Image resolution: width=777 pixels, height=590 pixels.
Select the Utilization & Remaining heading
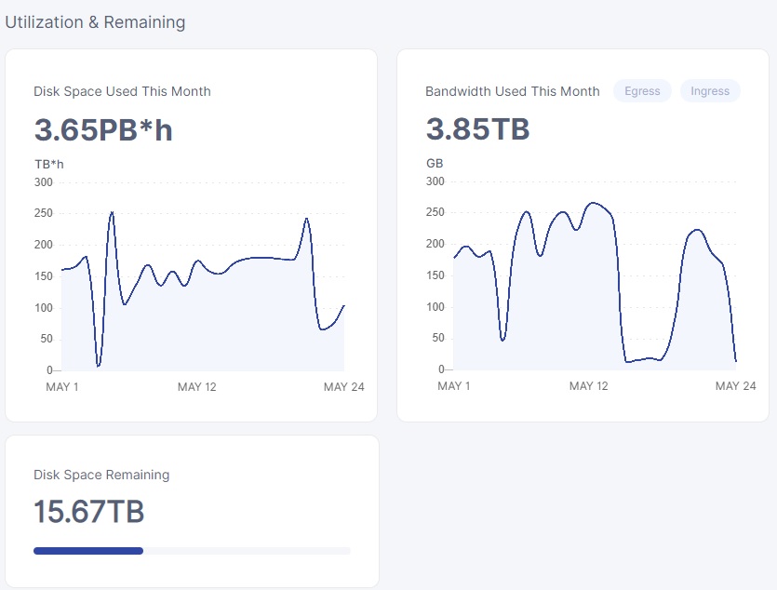pyautogui.click(x=95, y=22)
